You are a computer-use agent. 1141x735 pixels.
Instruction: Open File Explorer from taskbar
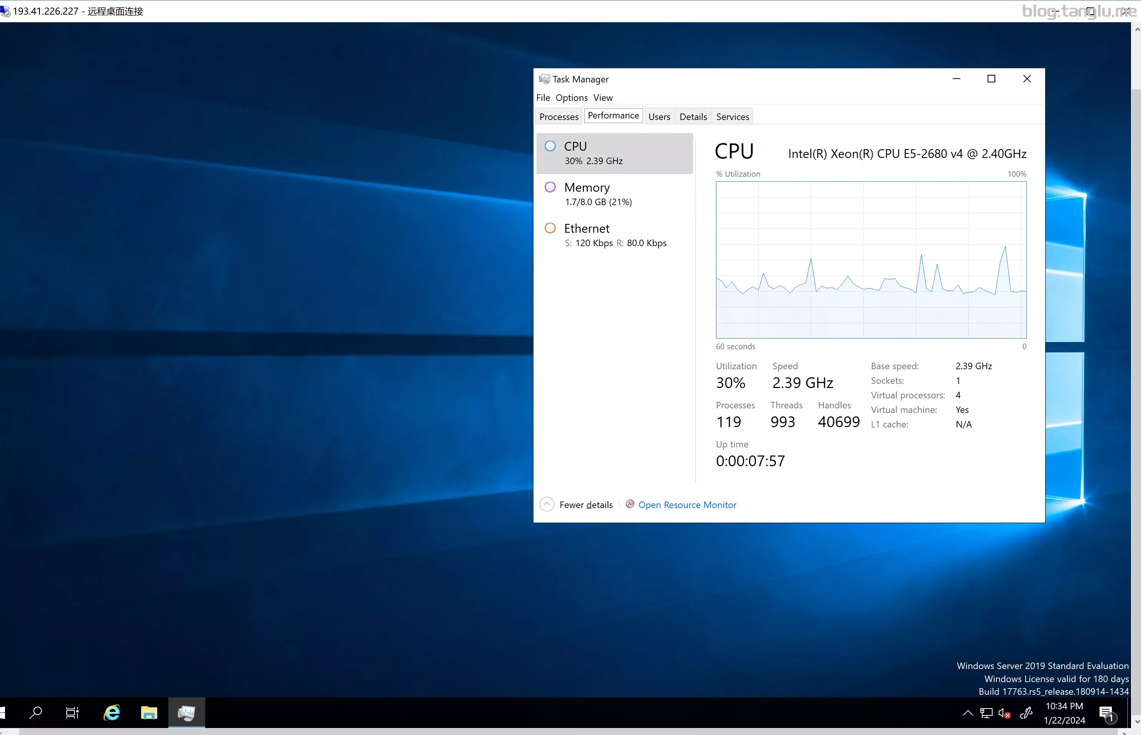click(149, 712)
